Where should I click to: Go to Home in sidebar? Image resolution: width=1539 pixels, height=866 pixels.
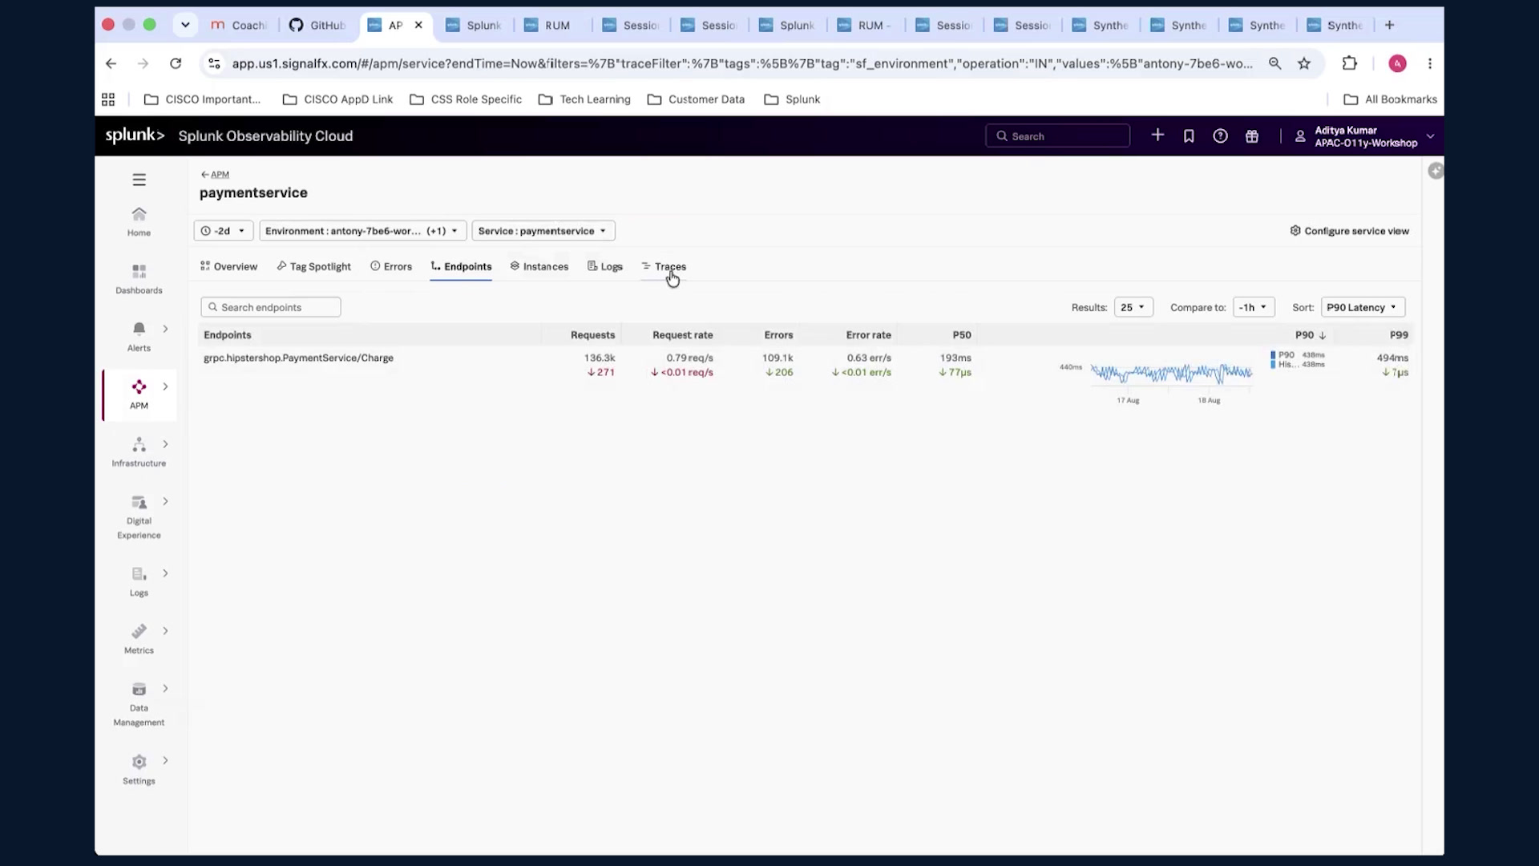tap(139, 221)
